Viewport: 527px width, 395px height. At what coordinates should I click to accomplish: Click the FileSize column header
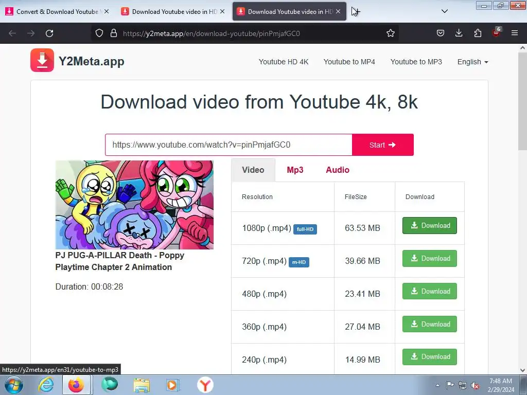pyautogui.click(x=356, y=197)
